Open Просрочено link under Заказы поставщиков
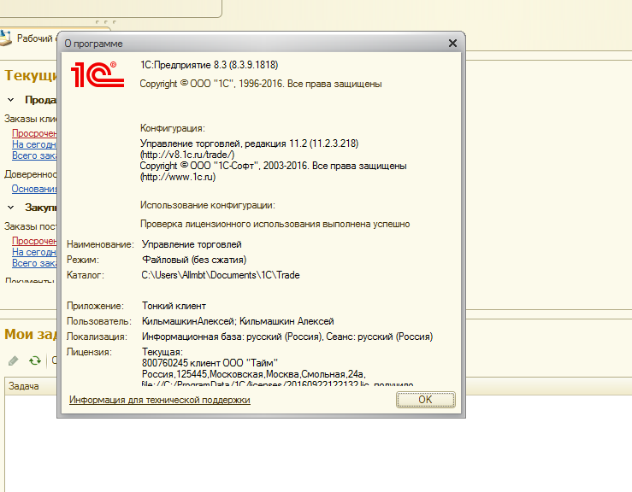This screenshot has width=632, height=492. coord(34,241)
